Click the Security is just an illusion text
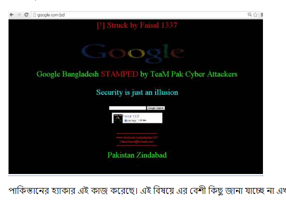Screen dimensions: 286x201 click(137, 92)
